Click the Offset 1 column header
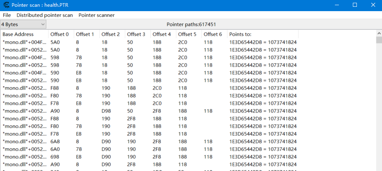This screenshot has width=382, height=171. pos(85,34)
